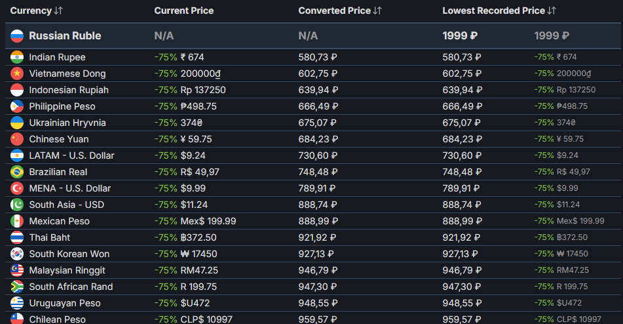This screenshot has height=324, width=623.
Task: Click lowest original price ₱498.75
Action: (572, 106)
